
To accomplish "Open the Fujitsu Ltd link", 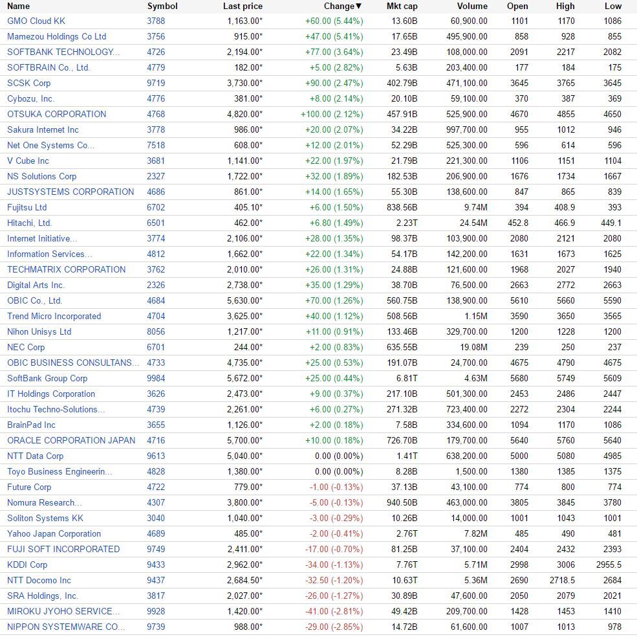I will click(x=27, y=207).
